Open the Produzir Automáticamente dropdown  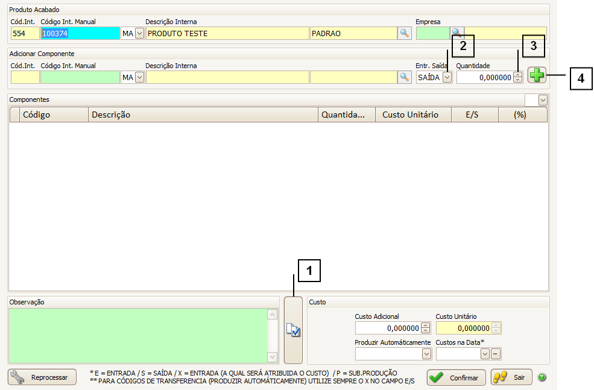tap(426, 354)
